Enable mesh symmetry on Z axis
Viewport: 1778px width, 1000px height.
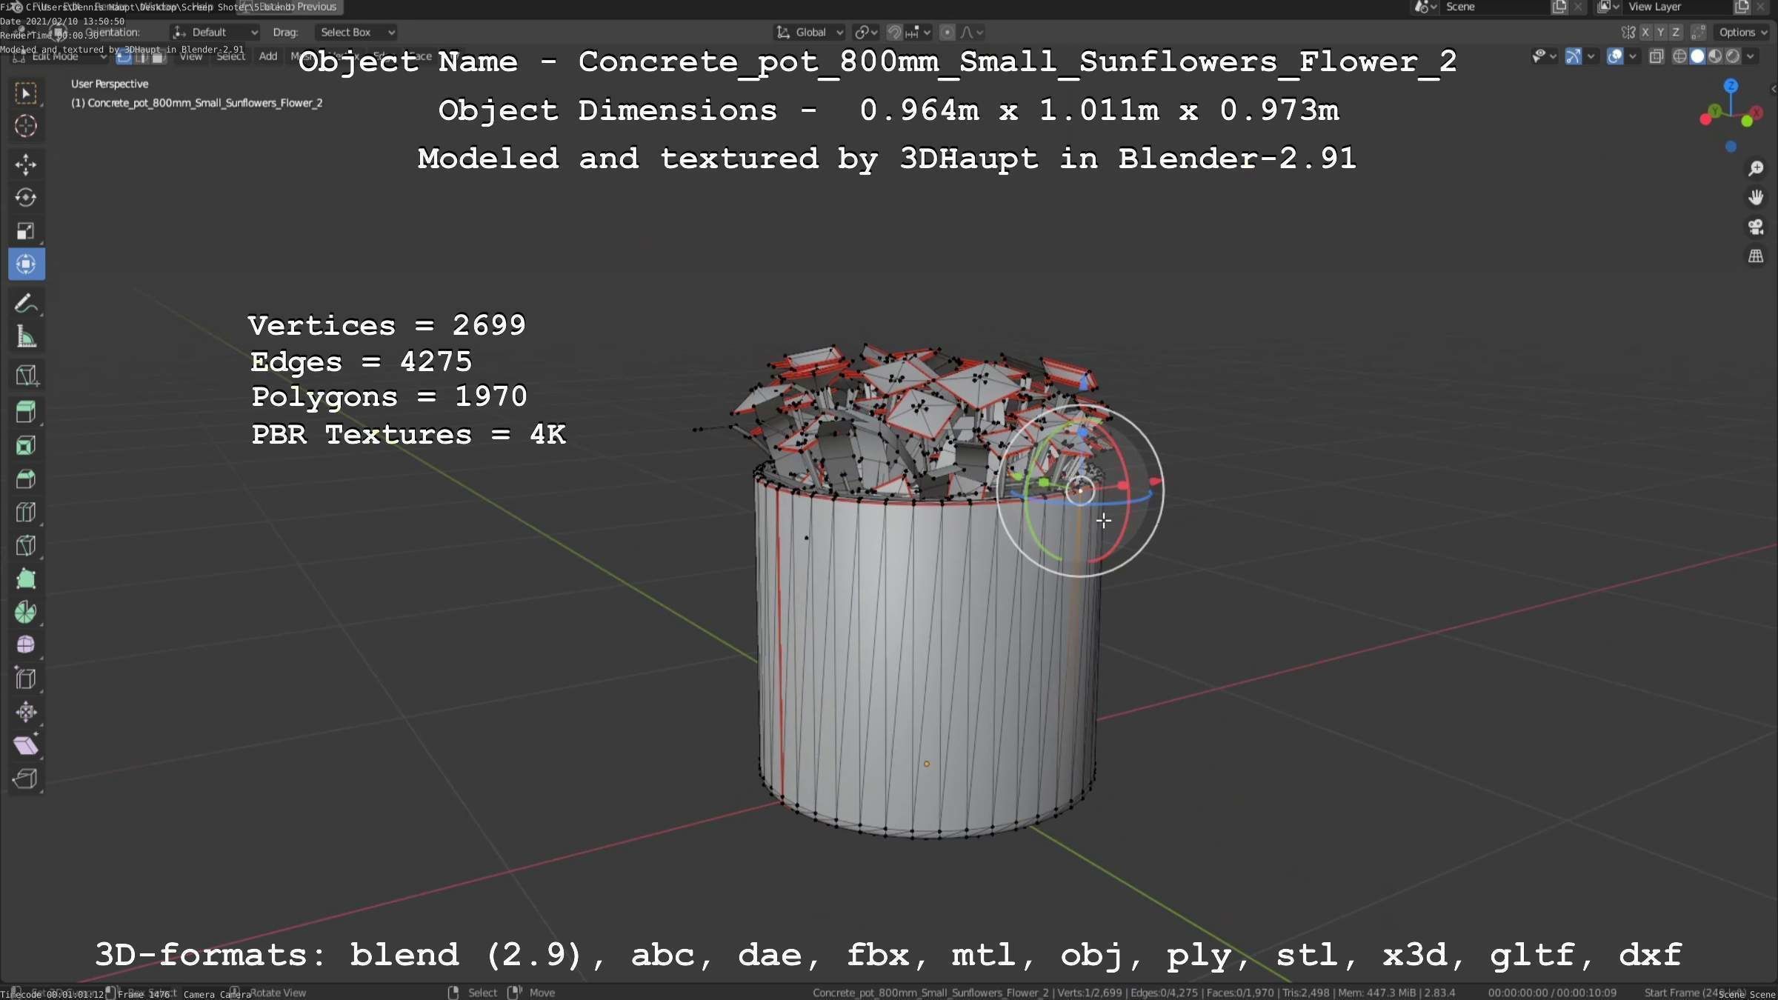click(1676, 33)
